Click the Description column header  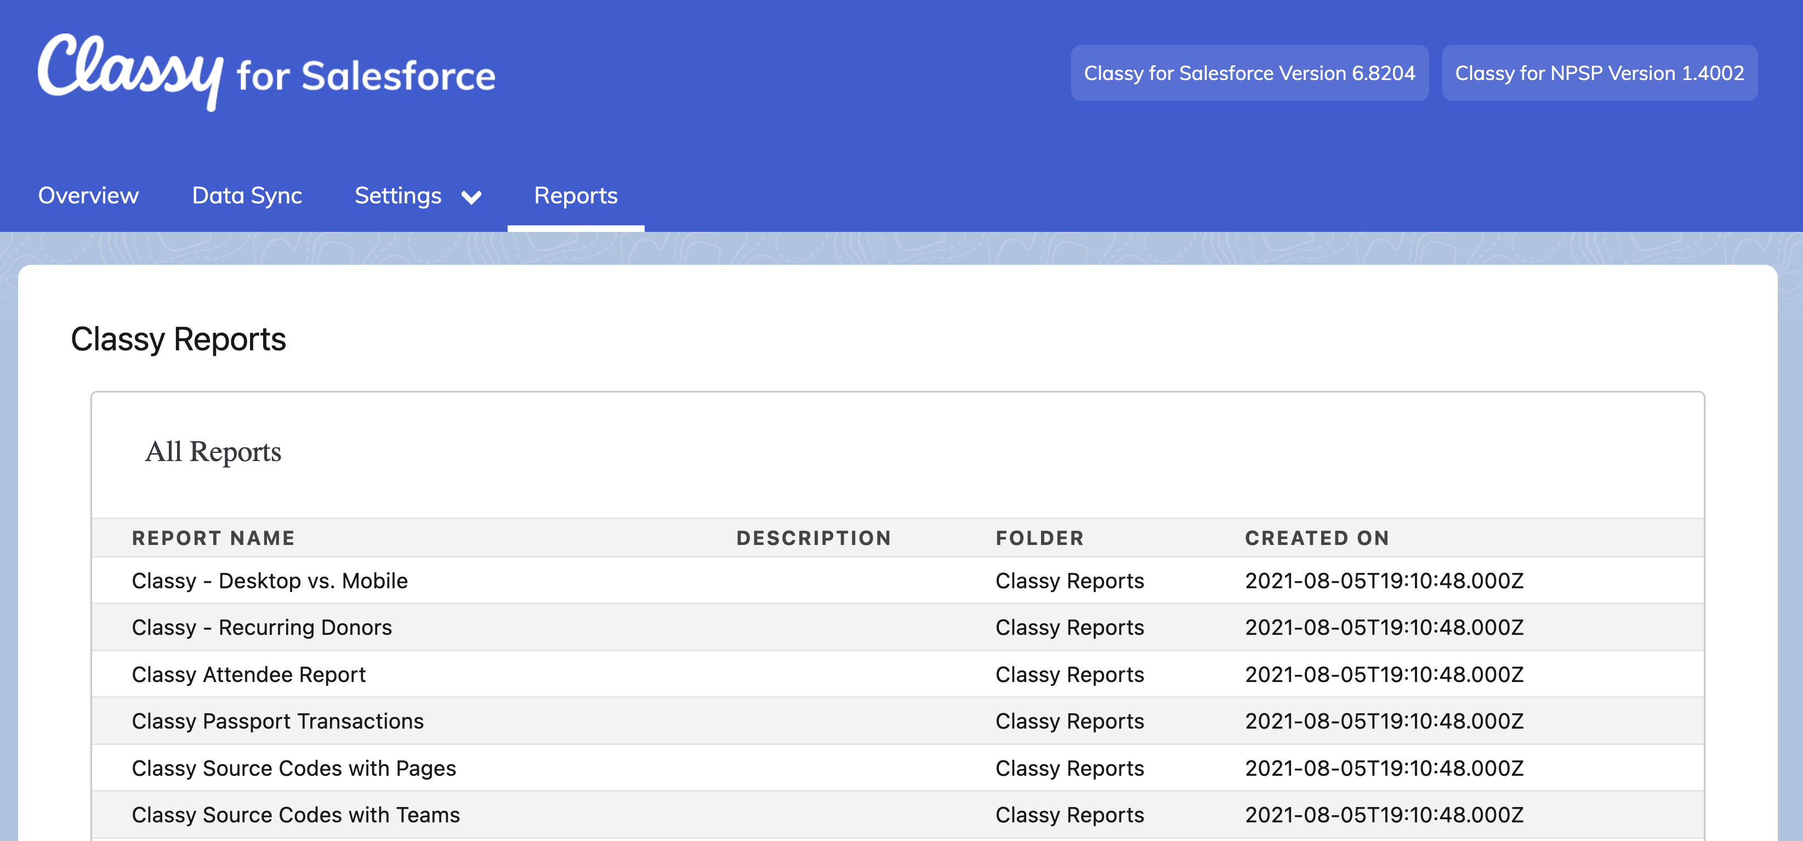[x=814, y=538]
